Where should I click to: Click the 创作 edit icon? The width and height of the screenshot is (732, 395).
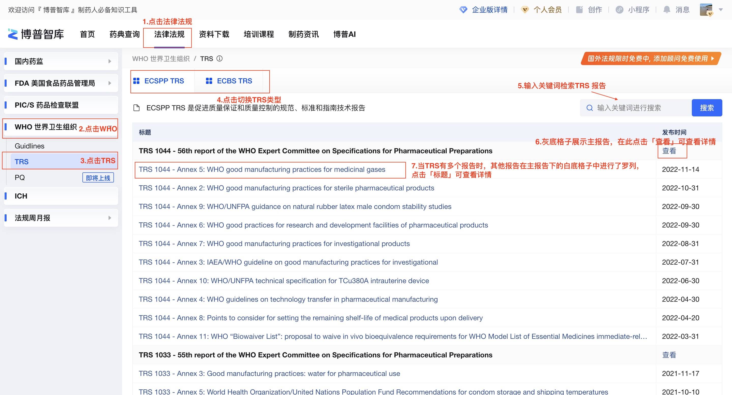579,10
